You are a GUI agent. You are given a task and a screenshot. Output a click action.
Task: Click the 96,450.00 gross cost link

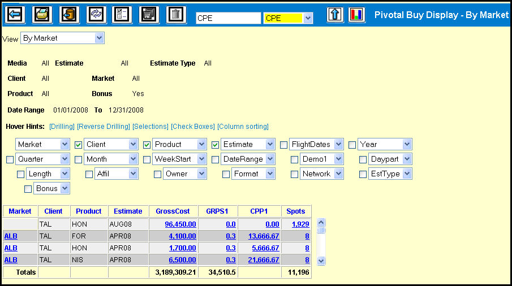[180, 224]
